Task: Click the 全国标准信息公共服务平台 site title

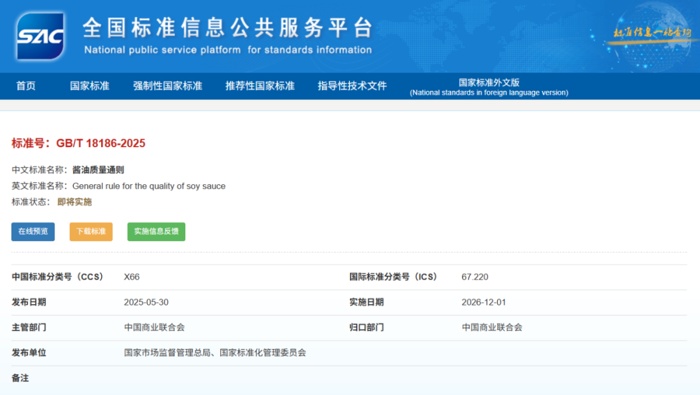Action: click(227, 28)
